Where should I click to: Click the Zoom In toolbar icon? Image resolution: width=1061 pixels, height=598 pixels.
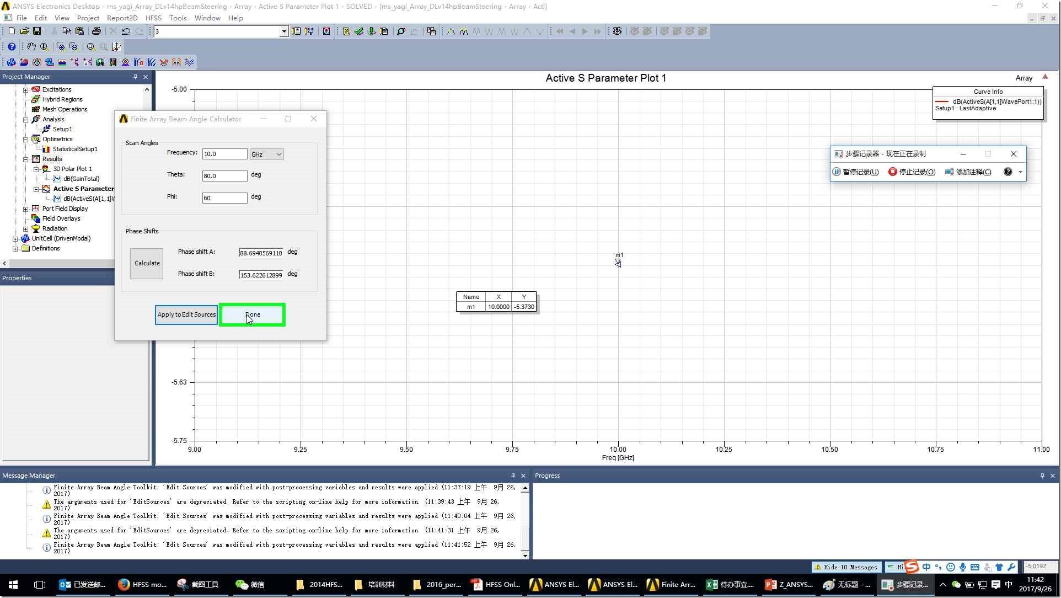click(x=61, y=47)
